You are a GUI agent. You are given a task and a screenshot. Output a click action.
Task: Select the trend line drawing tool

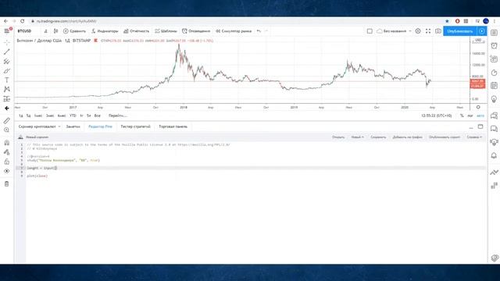(7, 52)
